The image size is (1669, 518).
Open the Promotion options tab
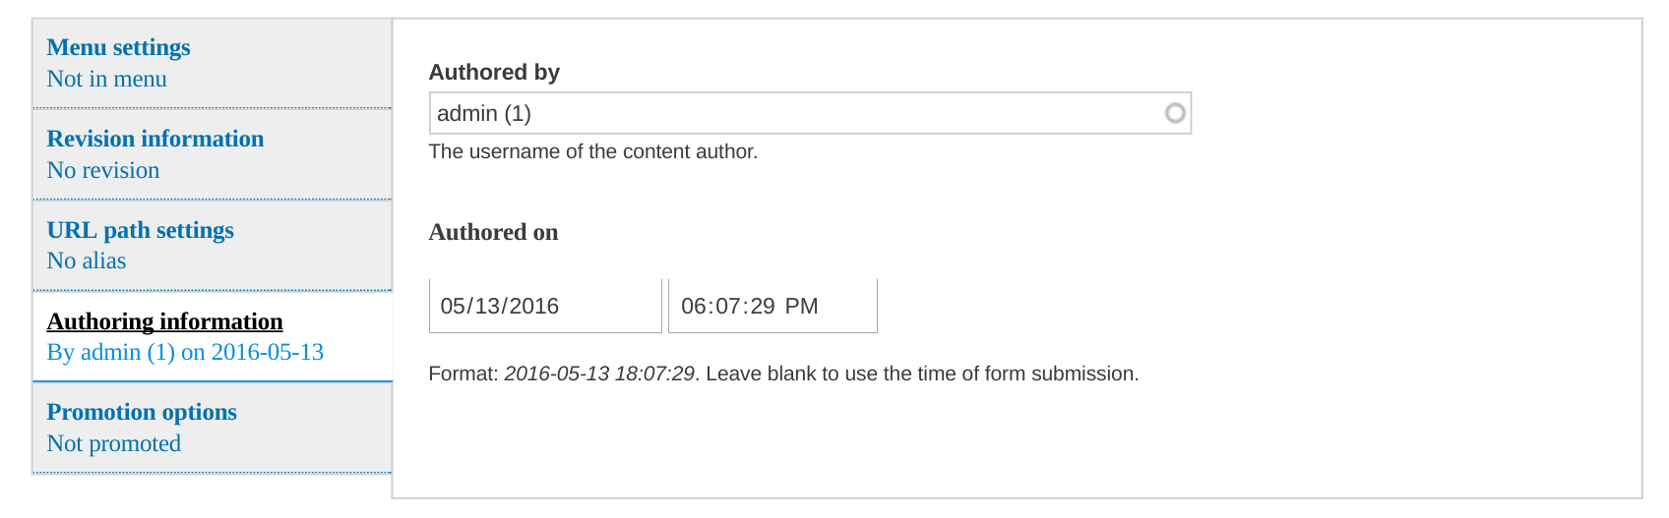pyautogui.click(x=142, y=412)
